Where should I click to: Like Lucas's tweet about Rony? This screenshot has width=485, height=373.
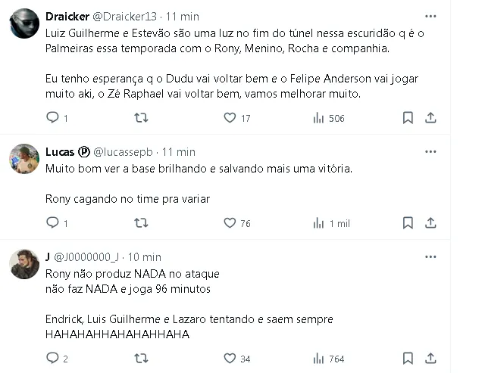(230, 223)
